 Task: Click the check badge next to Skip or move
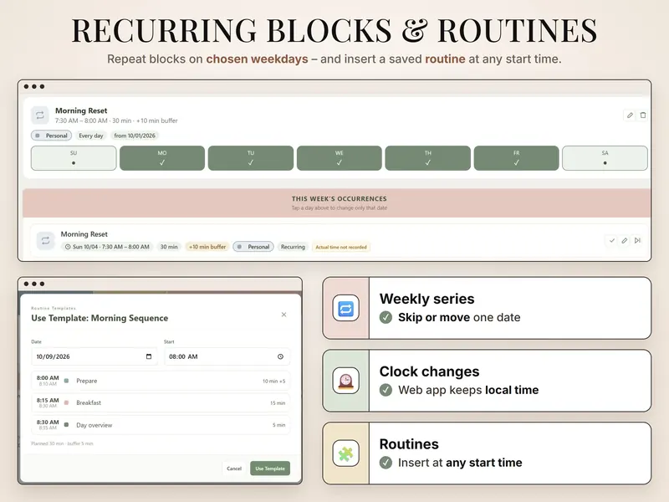pyautogui.click(x=386, y=317)
